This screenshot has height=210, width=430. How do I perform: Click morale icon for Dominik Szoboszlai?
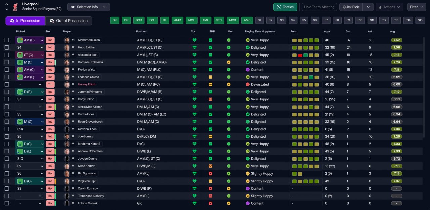point(229,62)
